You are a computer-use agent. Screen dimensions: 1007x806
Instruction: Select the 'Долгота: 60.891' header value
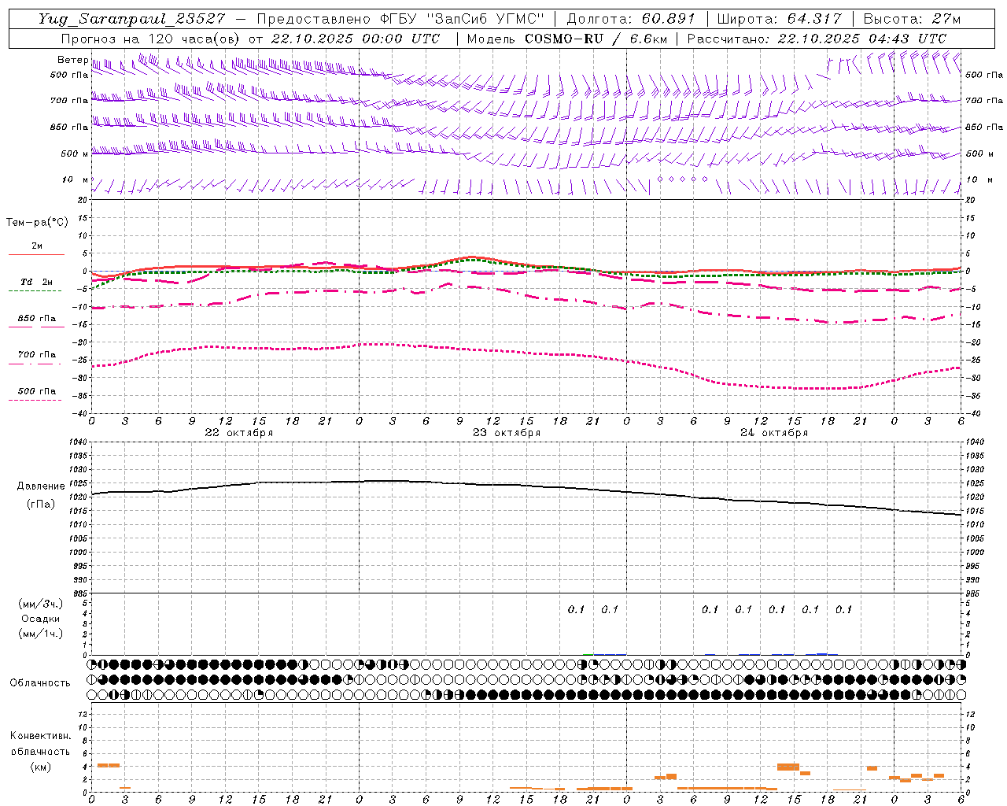pyautogui.click(x=631, y=19)
